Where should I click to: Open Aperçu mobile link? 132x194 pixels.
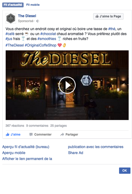click(14, 153)
